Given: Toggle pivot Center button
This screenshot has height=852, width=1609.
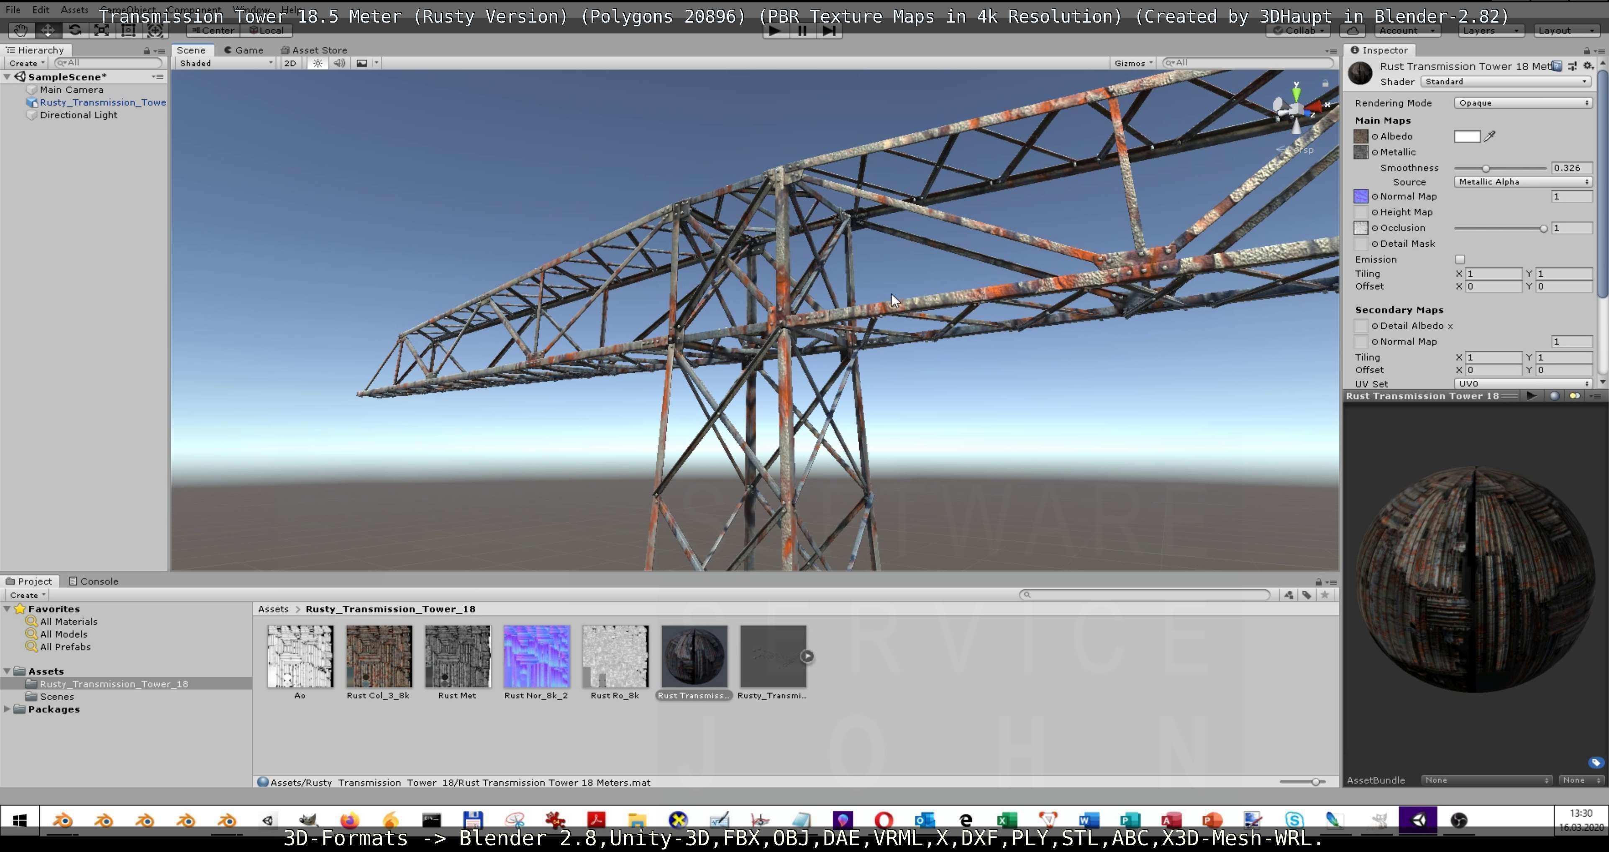Looking at the screenshot, I should pyautogui.click(x=213, y=30).
